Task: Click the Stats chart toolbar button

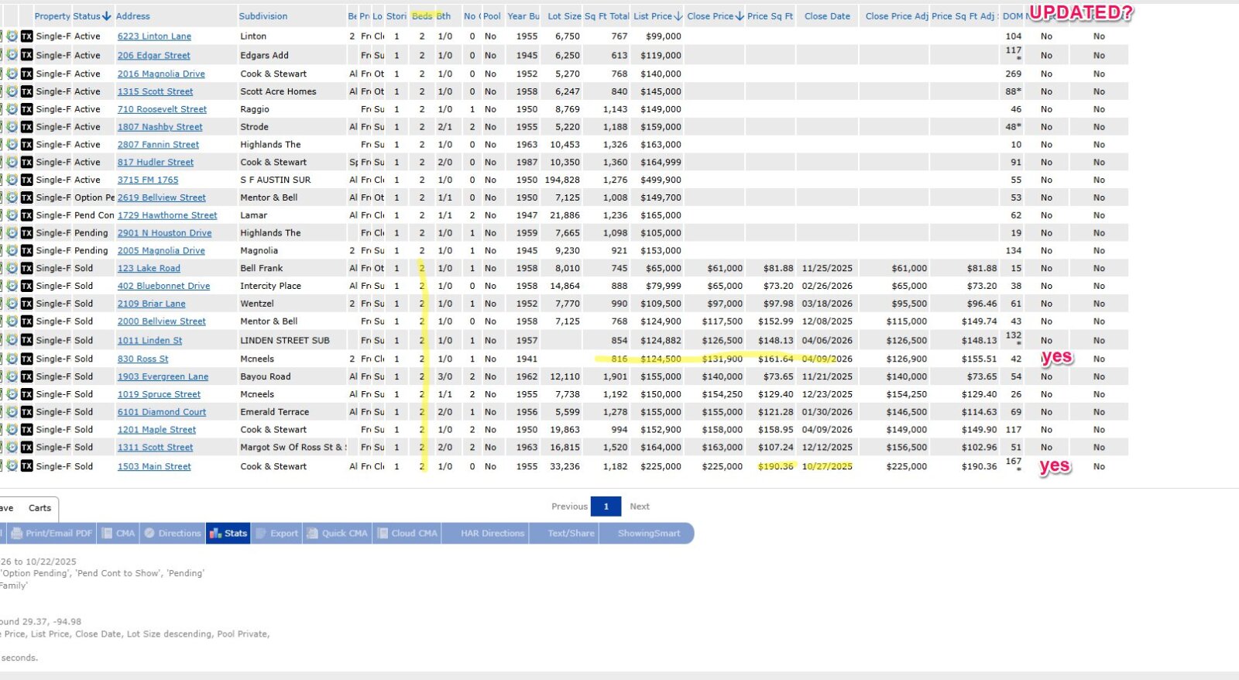Action: (x=228, y=534)
